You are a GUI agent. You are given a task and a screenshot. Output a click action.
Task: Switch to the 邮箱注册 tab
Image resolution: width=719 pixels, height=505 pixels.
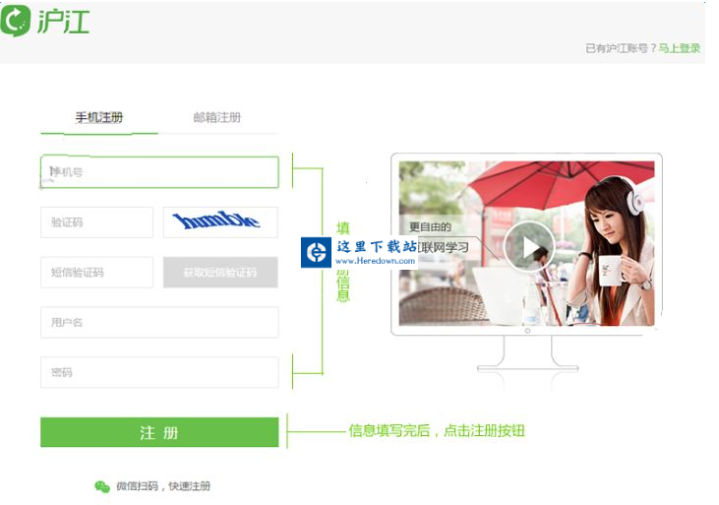click(x=217, y=117)
